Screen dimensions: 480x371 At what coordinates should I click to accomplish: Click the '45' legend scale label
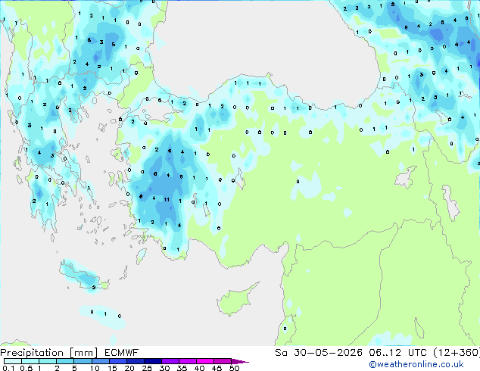click(217, 368)
